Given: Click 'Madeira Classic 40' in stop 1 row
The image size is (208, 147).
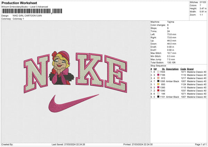Looking at the screenshot, I should [197, 72].
